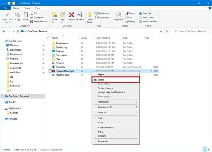This screenshot has width=212, height=152.
Task: Toggle the select-all checkbox in header
Action: (49, 38)
